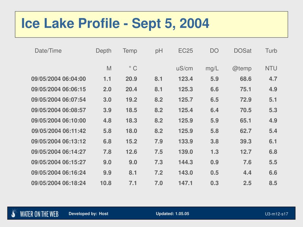The height and width of the screenshot is (227, 303).
Task: Click the 147.1 EC25 value
Action: (x=185, y=183)
